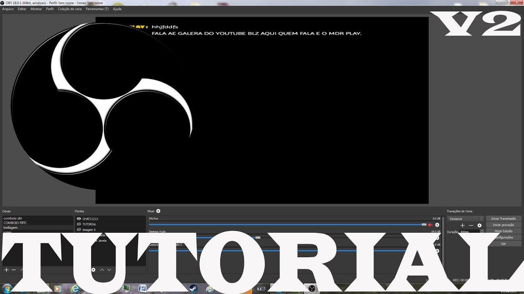This screenshot has width=524, height=294.
Task: Open the Mixer settings gear icon
Action: point(158,211)
